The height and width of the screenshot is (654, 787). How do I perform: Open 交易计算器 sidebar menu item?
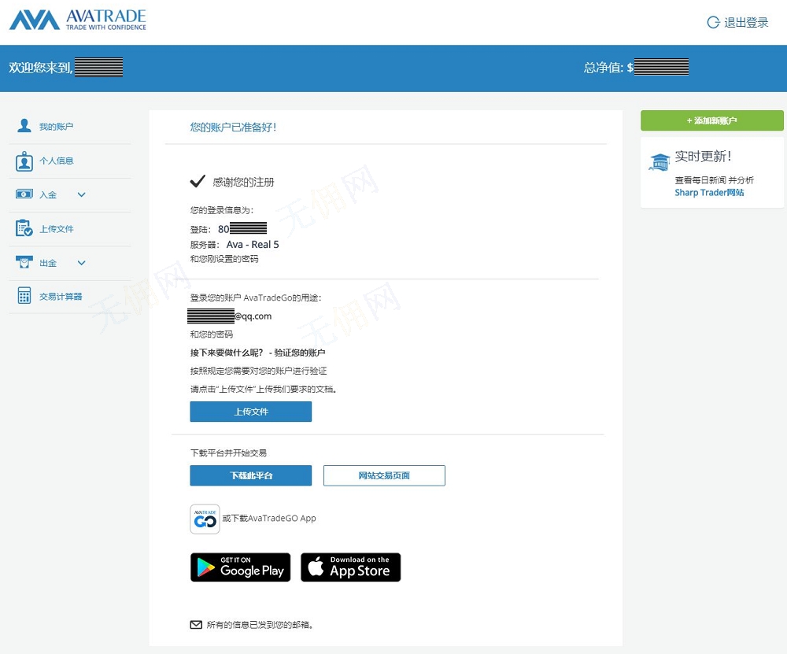click(61, 297)
